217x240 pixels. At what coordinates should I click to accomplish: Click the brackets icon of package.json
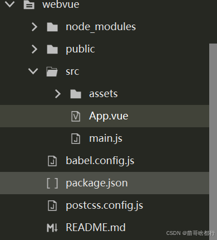(52, 183)
